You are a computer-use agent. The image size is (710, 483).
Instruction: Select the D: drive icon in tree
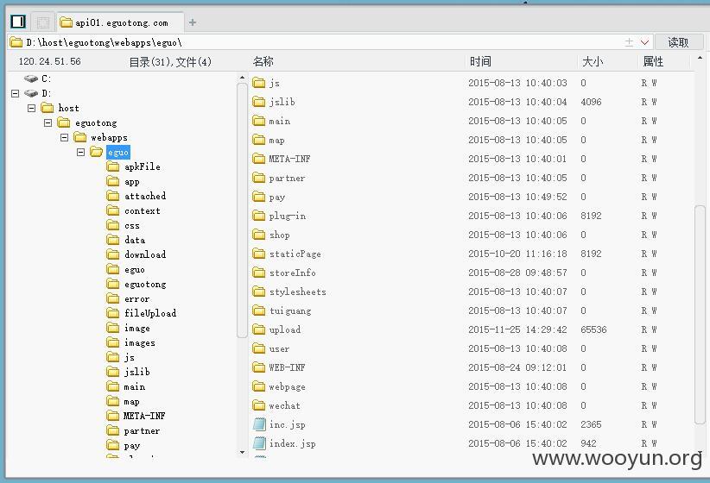[31, 93]
